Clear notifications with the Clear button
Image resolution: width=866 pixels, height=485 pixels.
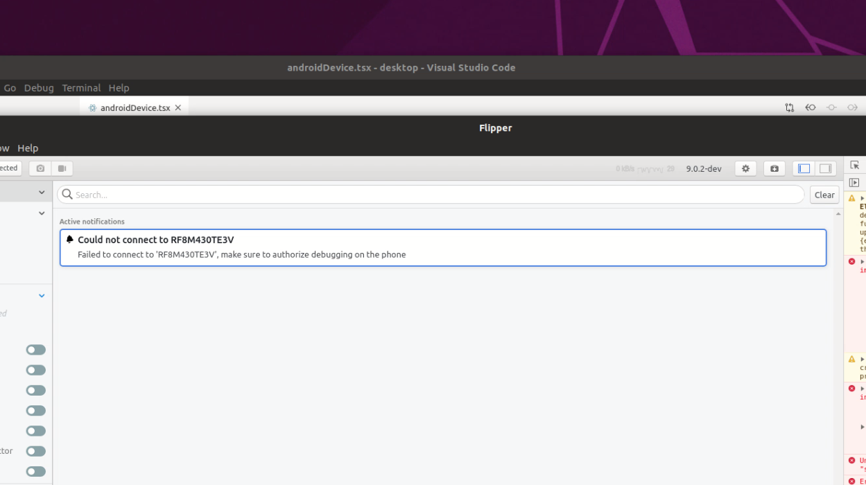[x=824, y=195]
